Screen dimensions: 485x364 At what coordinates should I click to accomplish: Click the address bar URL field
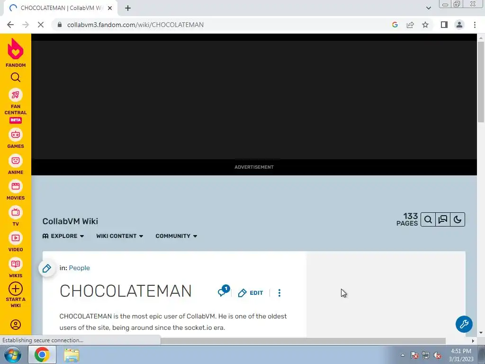(x=223, y=25)
